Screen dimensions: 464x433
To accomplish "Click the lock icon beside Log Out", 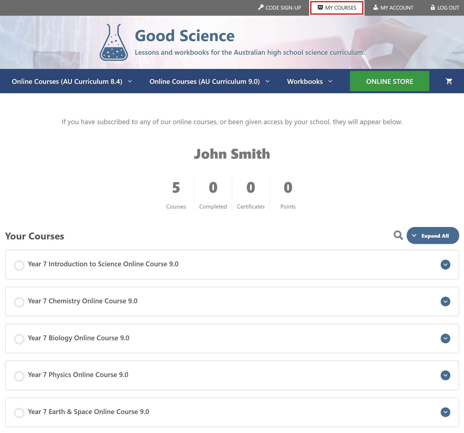I will tap(432, 8).
